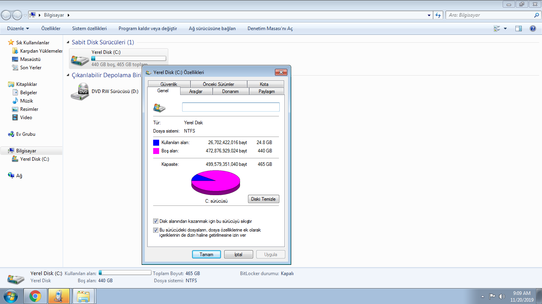This screenshot has height=304, width=542.
Task: Switch to the Donanım tab
Action: pyautogui.click(x=231, y=91)
